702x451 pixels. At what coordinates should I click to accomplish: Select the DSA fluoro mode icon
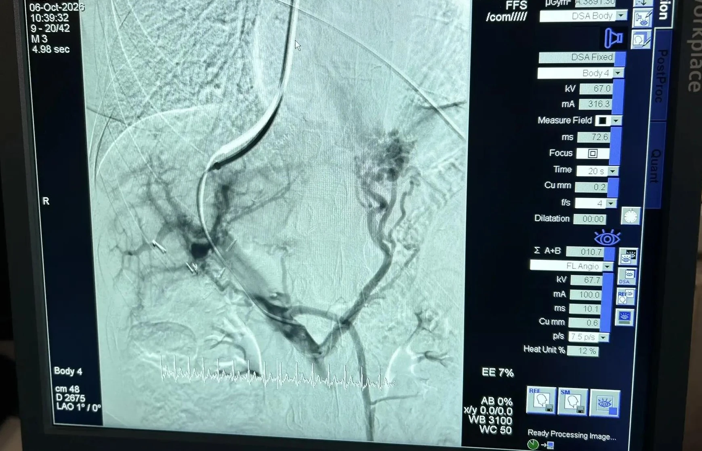pos(626,277)
